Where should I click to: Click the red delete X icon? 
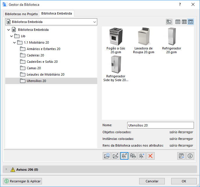point(151,156)
